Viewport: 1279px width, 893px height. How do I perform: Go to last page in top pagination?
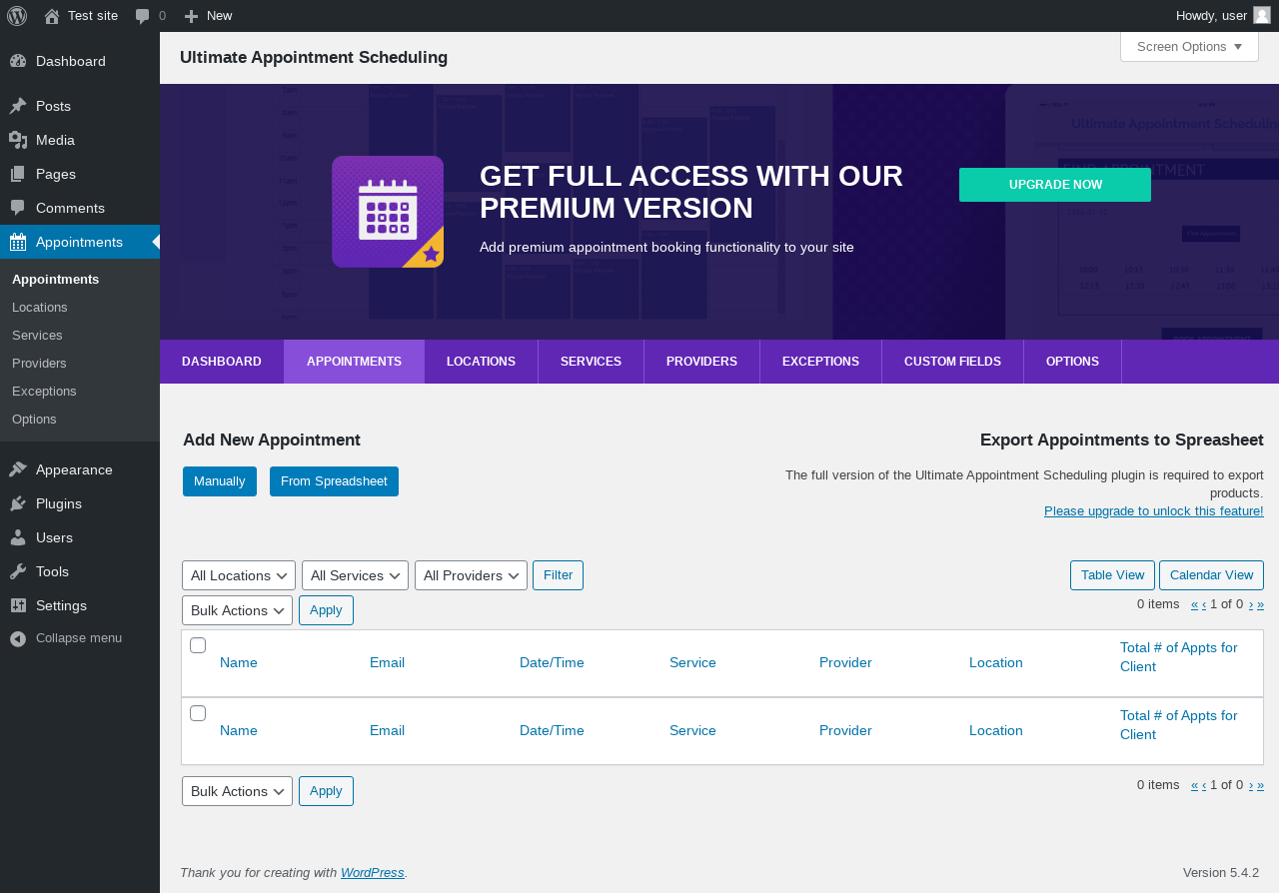coord(1260,604)
